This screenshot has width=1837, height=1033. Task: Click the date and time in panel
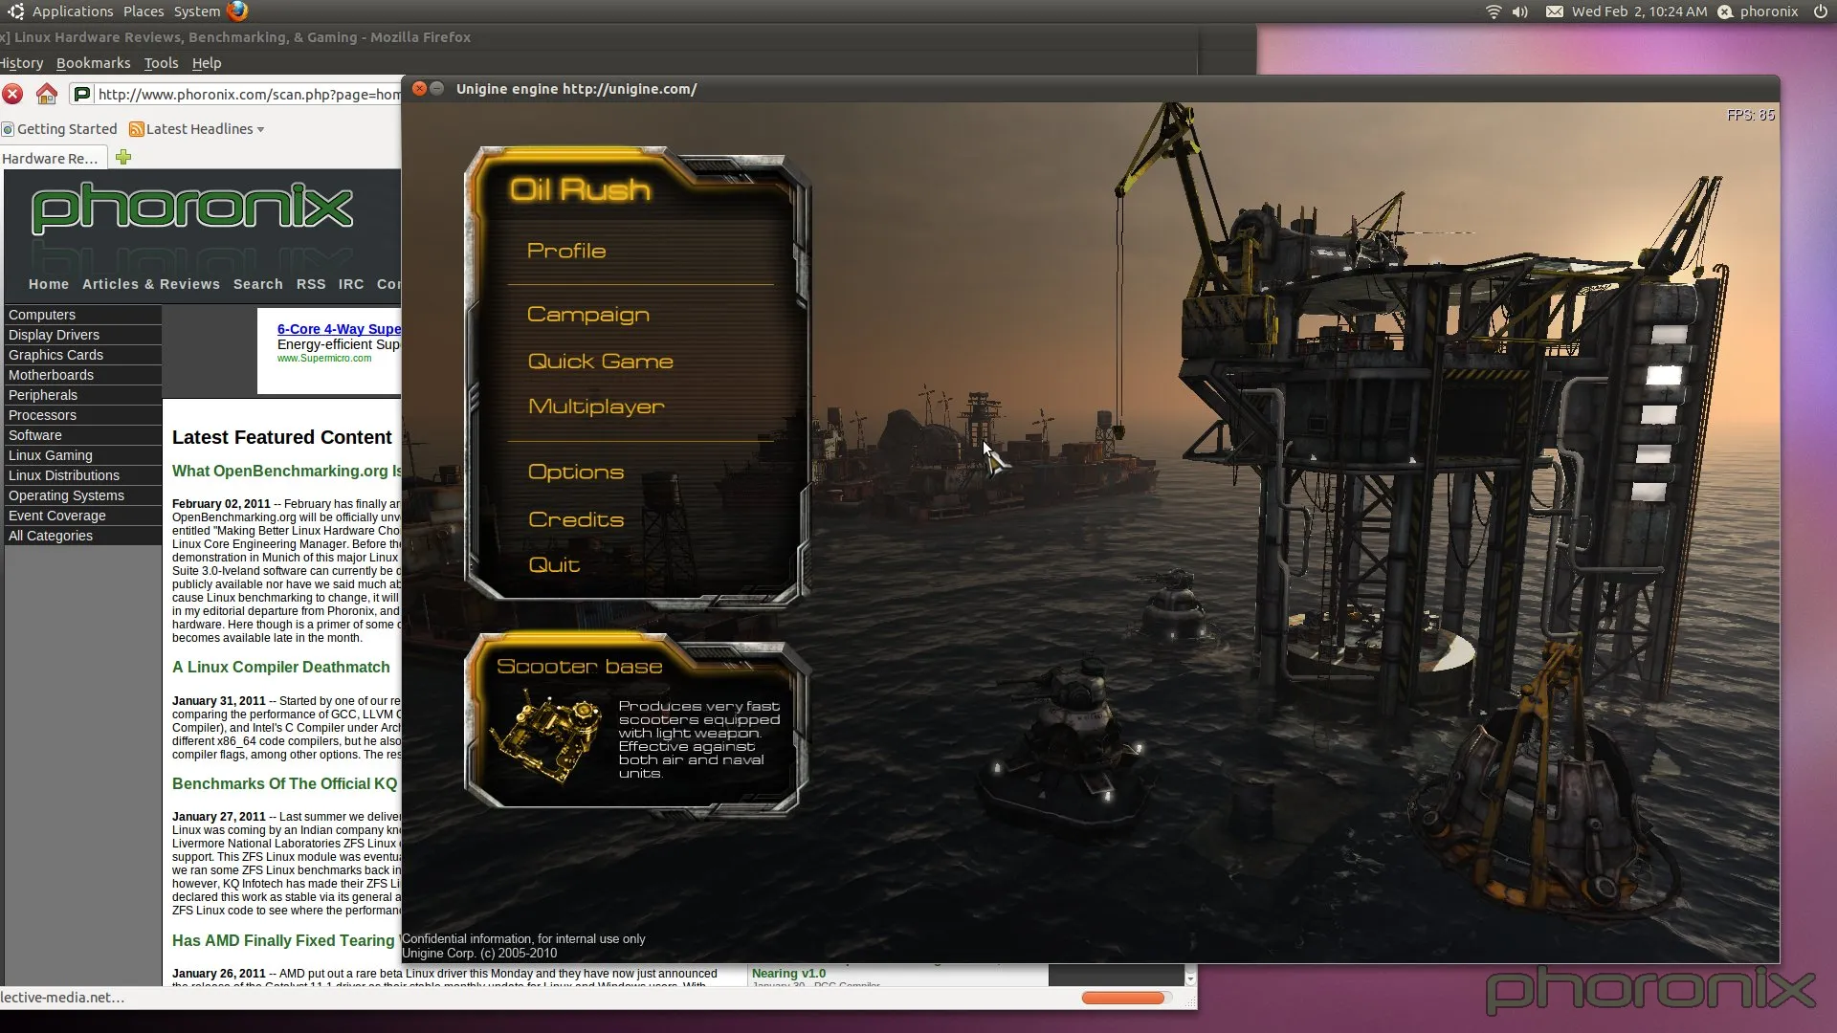coord(1639,11)
